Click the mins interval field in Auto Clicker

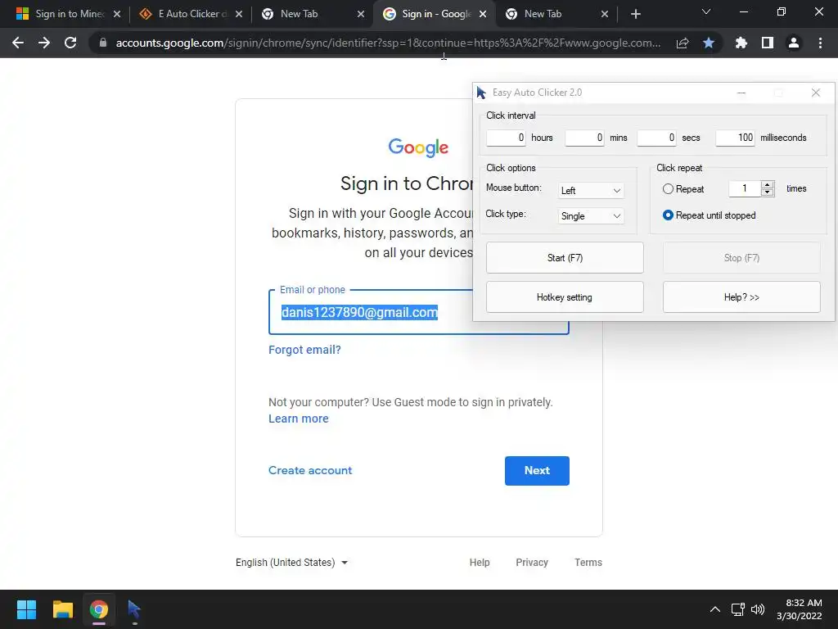pos(584,138)
